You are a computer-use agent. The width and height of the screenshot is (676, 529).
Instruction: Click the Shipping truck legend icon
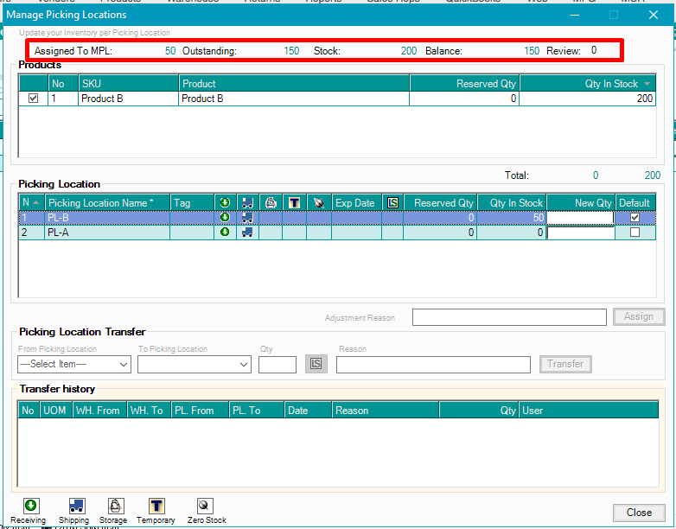(75, 506)
